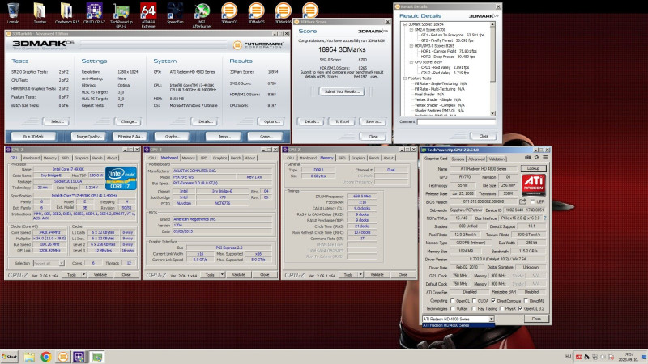The width and height of the screenshot is (648, 364).
Task: Toggle the Vulkan checkbox in GPU-Z
Action: click(453, 308)
